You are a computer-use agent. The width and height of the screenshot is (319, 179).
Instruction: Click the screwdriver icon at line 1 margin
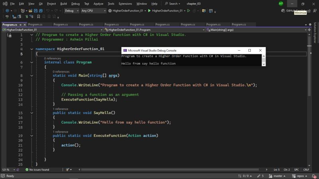[x=9, y=35]
